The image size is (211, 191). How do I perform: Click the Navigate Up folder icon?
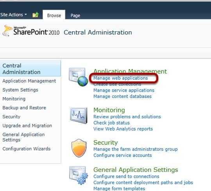36,15
